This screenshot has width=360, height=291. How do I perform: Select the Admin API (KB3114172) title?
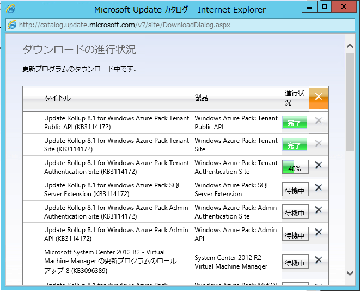116,234
